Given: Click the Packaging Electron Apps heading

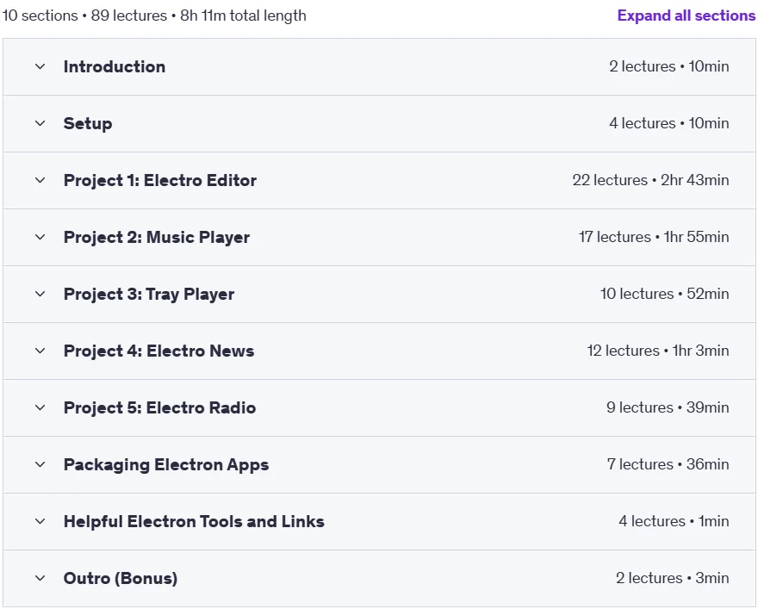Looking at the screenshot, I should [x=166, y=464].
